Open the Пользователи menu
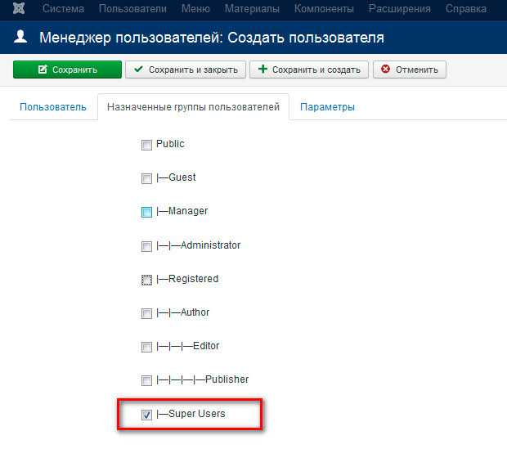Image resolution: width=507 pixels, height=449 pixels. (132, 8)
